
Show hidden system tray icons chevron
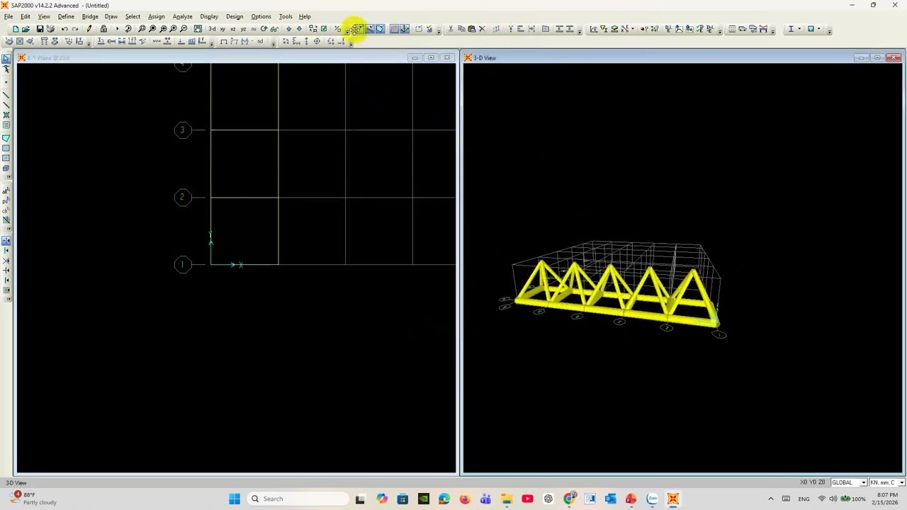point(771,499)
